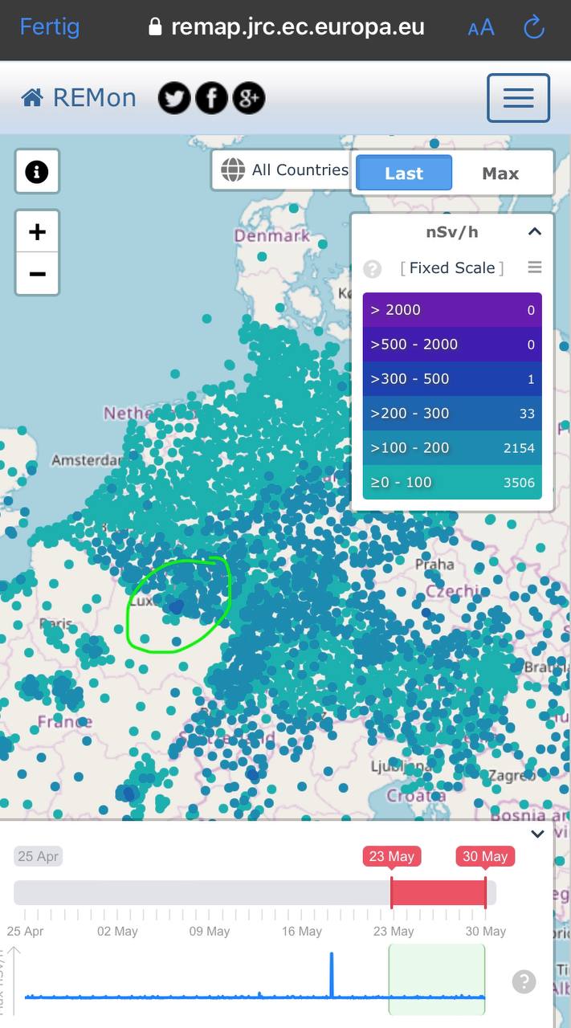This screenshot has height=1028, width=571.
Task: Switch to Max values view
Action: (500, 173)
